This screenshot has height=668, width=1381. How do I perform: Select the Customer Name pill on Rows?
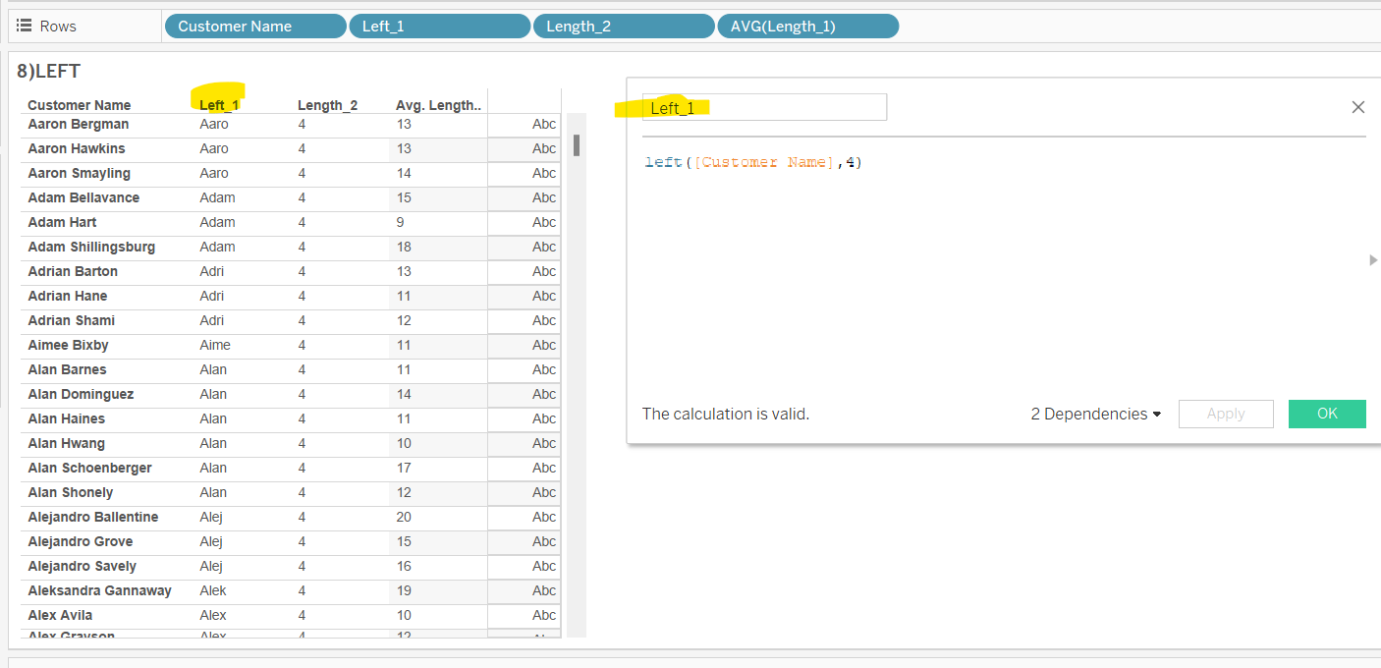[255, 27]
